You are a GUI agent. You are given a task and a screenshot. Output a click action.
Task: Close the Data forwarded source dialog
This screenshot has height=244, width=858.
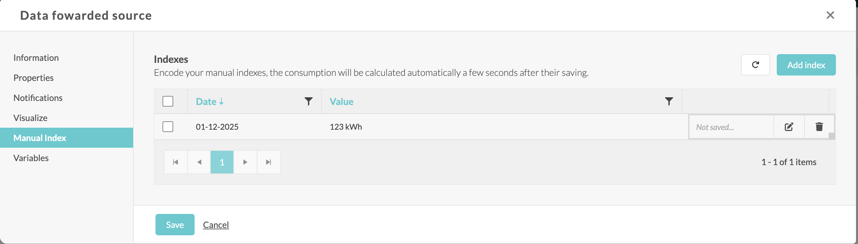[830, 15]
